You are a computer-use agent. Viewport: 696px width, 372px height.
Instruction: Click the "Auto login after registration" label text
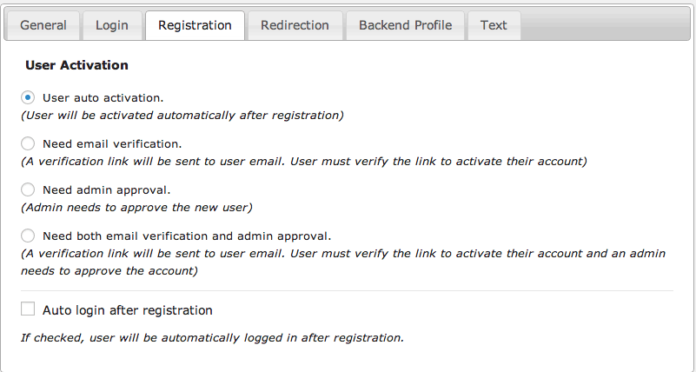(127, 310)
